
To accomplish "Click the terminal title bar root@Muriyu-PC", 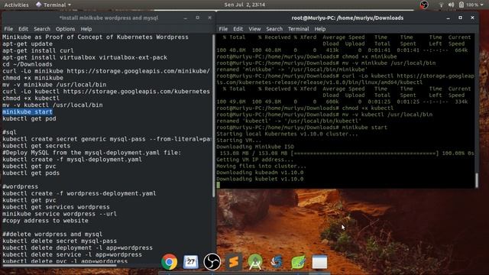I will tap(347, 18).
